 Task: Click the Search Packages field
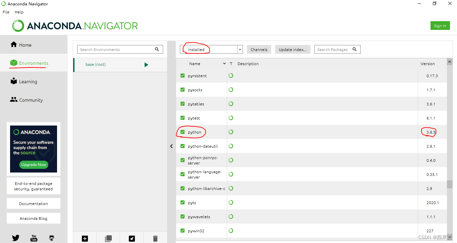pyautogui.click(x=337, y=49)
